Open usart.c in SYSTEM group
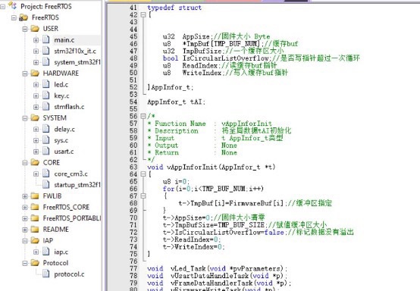 pos(64,152)
